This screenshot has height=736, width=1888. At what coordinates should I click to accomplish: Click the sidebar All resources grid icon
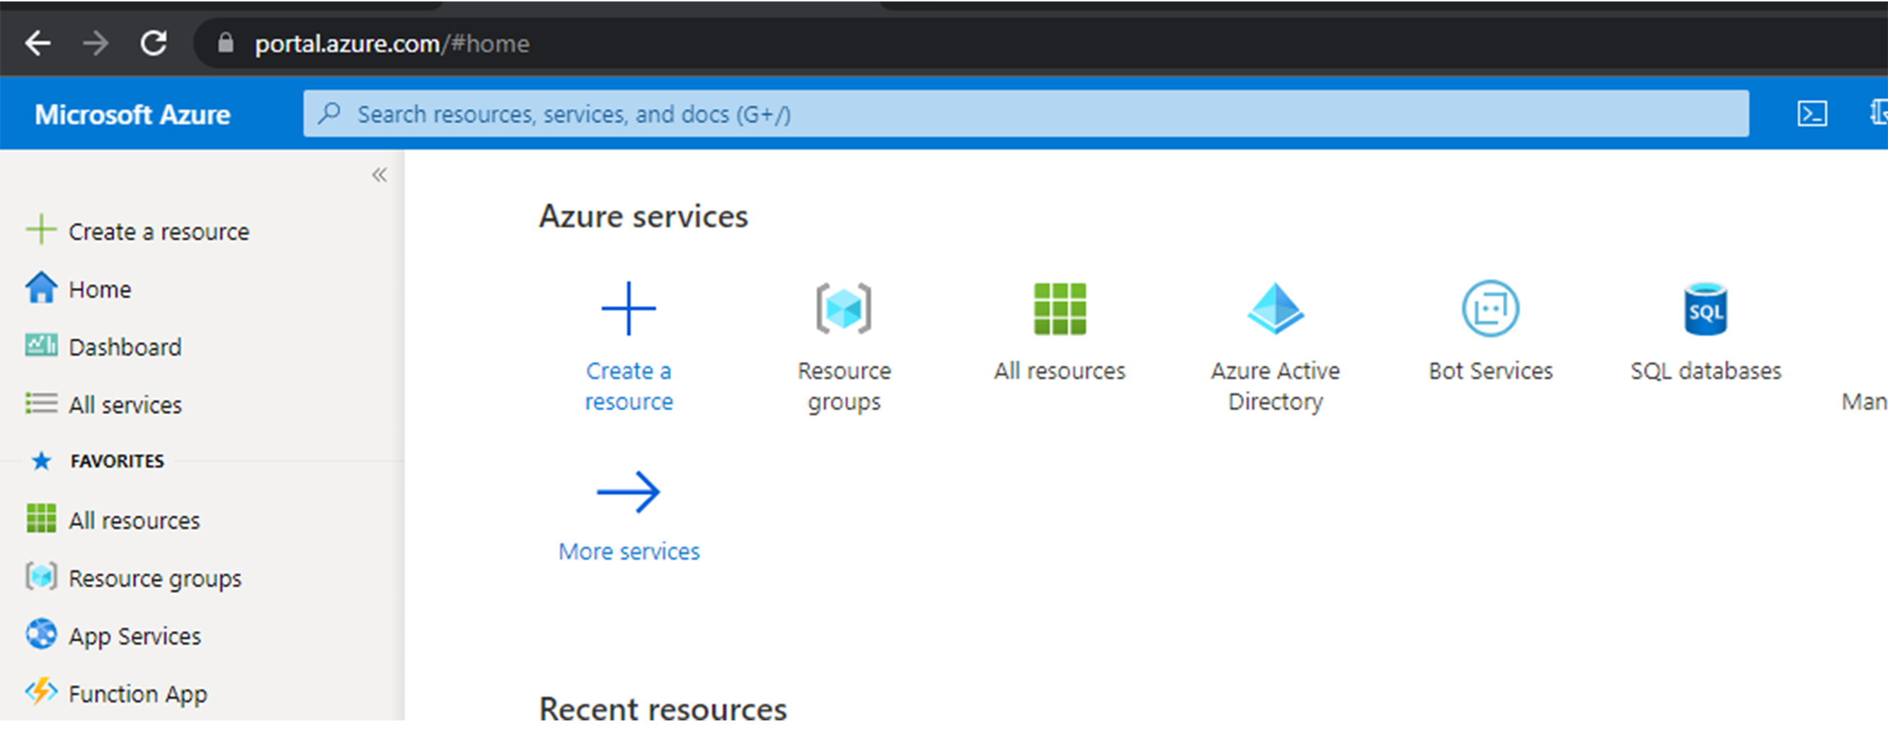coord(41,519)
